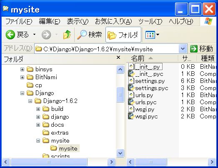
Task: Select the build folder icon
Action: tap(46, 109)
